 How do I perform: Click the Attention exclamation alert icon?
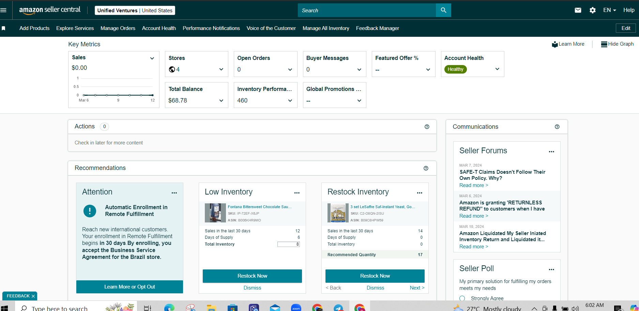(x=90, y=211)
